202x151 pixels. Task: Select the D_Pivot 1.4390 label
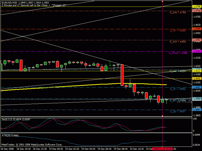178,53
